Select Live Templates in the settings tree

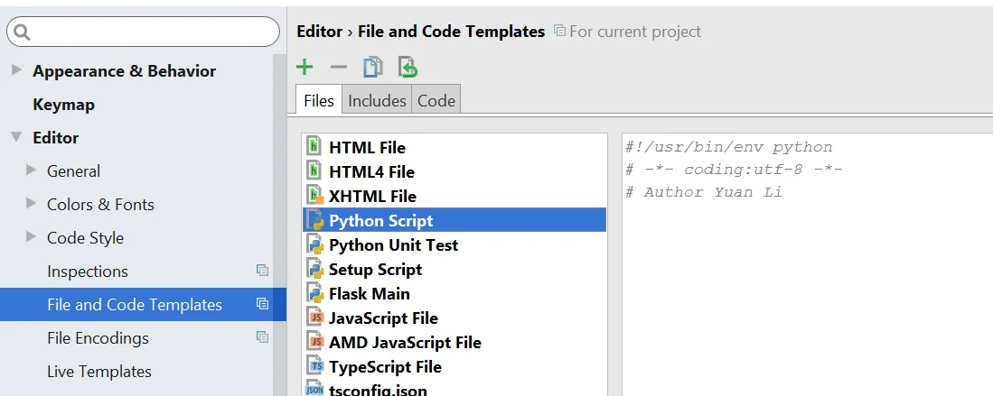tap(99, 372)
